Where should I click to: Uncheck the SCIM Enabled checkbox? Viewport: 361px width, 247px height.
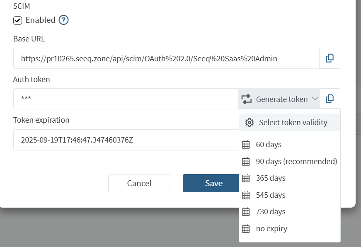tap(18, 20)
